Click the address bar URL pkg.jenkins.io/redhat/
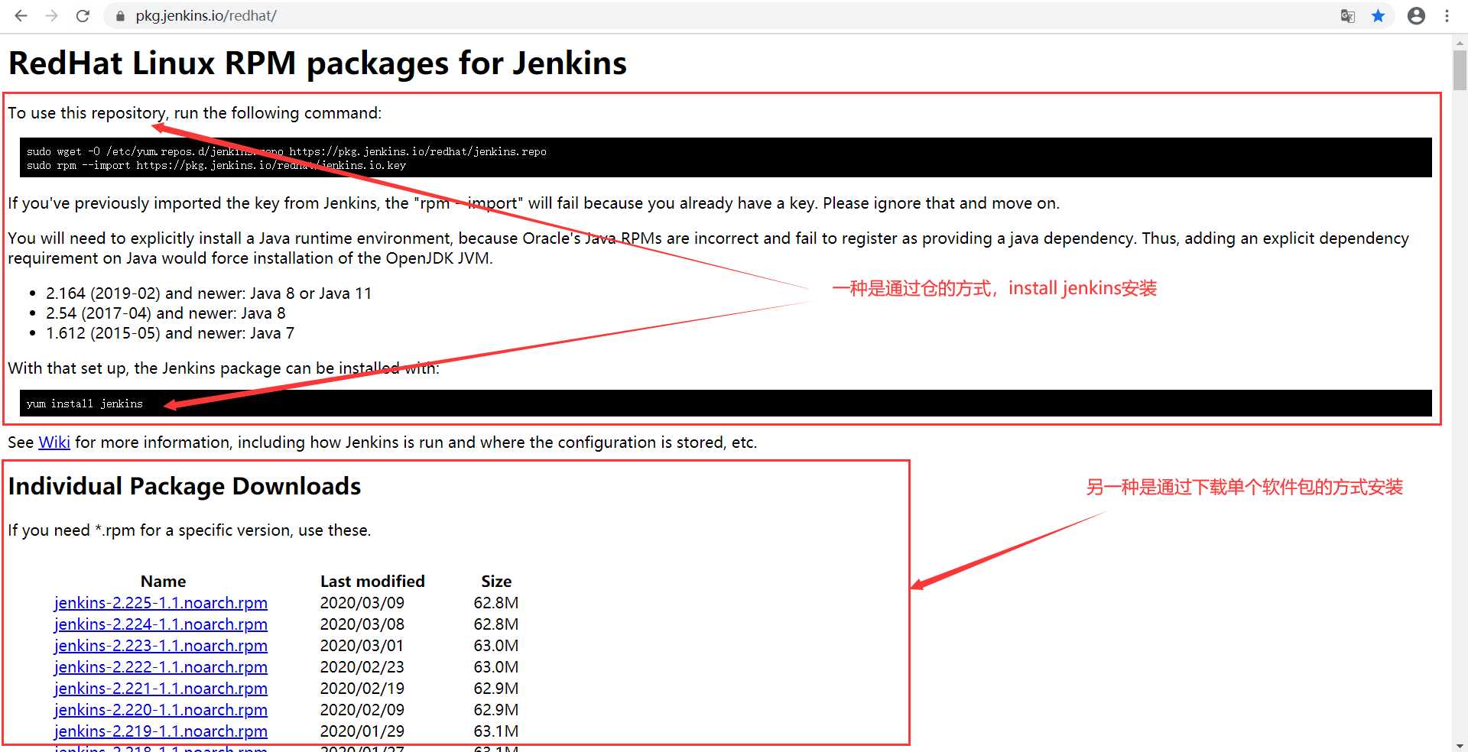 tap(206, 15)
